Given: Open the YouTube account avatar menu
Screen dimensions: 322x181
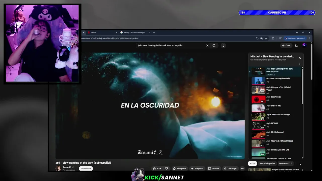Looking at the screenshot, I should tap(304, 45).
